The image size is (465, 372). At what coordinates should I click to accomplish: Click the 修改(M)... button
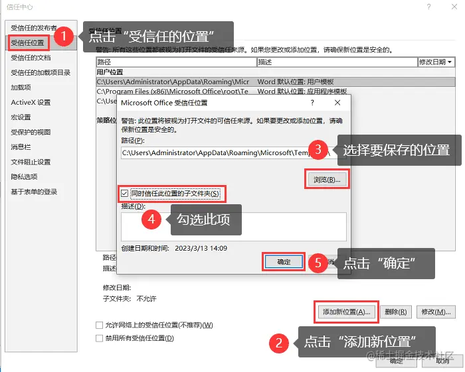[x=436, y=312]
